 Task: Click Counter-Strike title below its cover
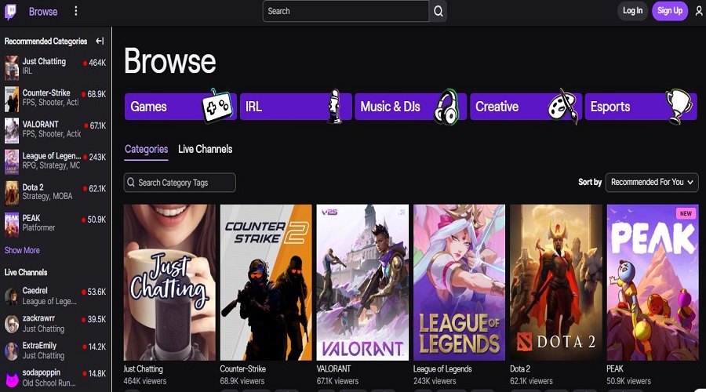click(242, 369)
